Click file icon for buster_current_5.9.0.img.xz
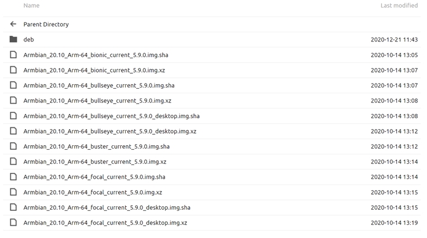The height and width of the screenshot is (238, 427). point(13,161)
